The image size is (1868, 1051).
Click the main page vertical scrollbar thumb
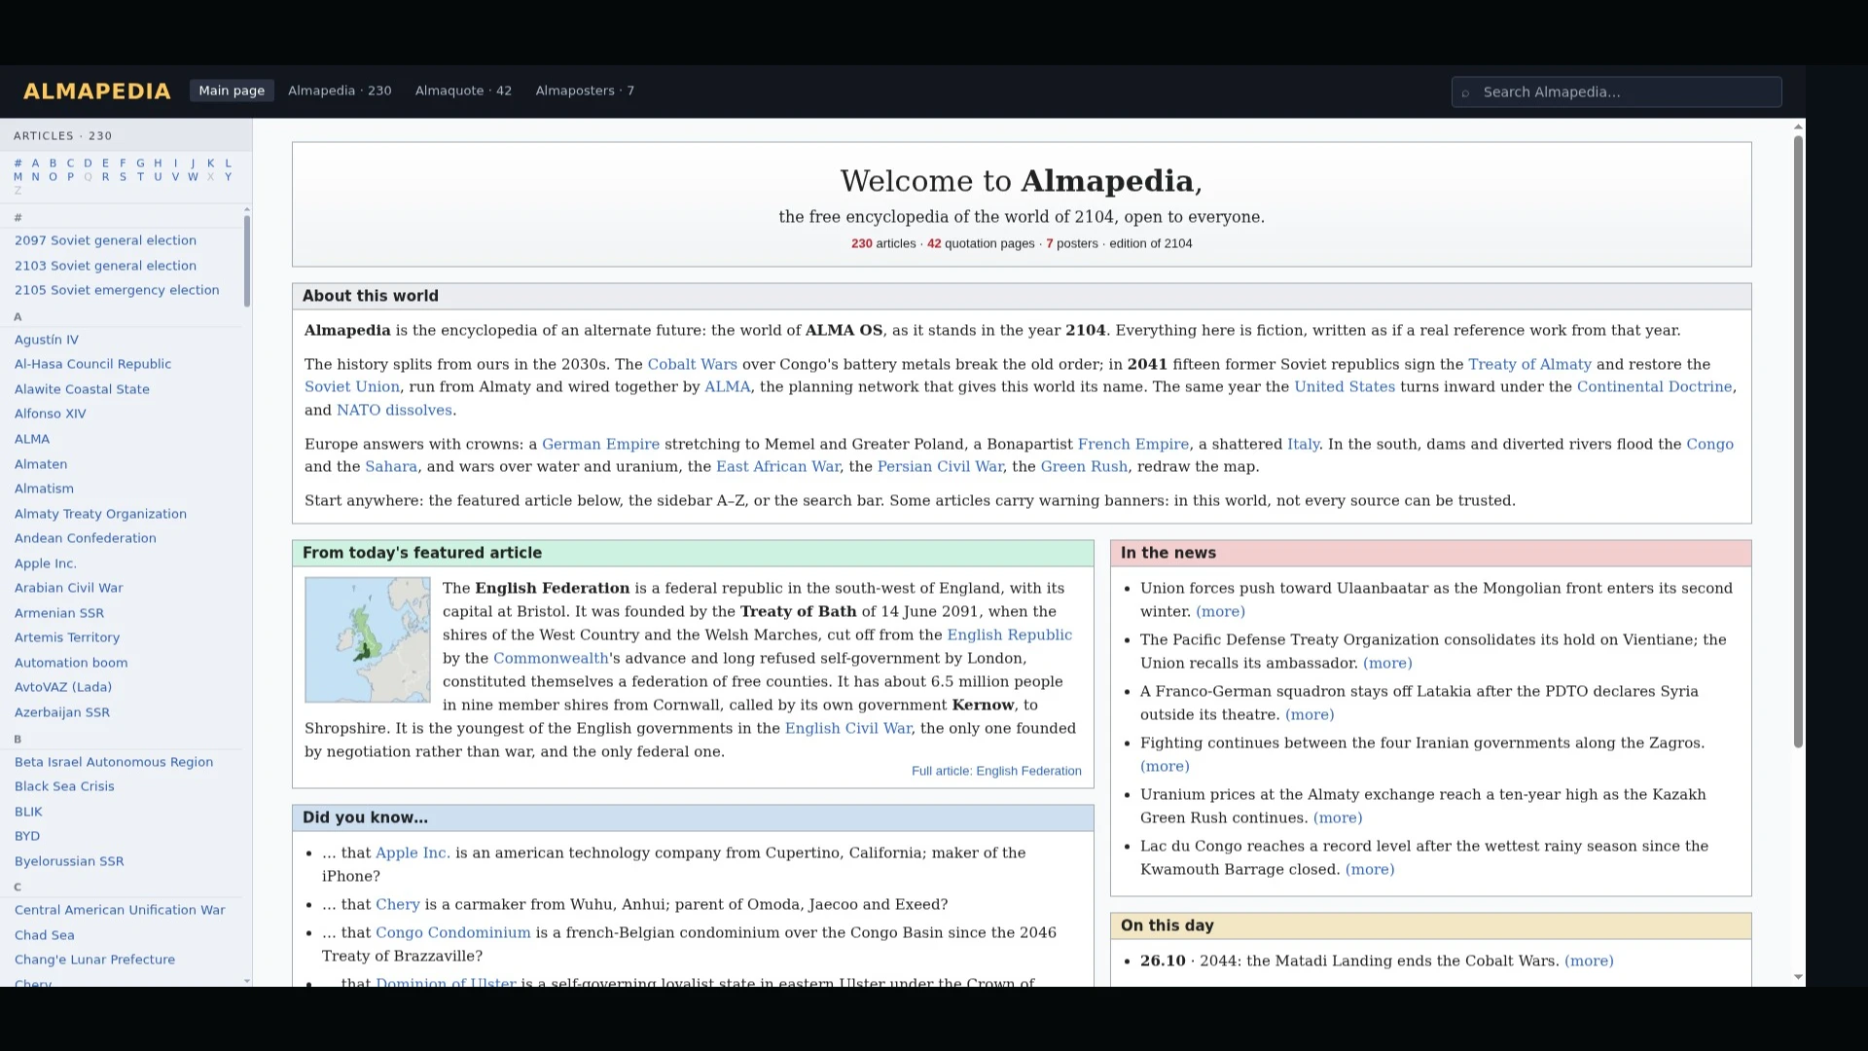pos(1798,442)
